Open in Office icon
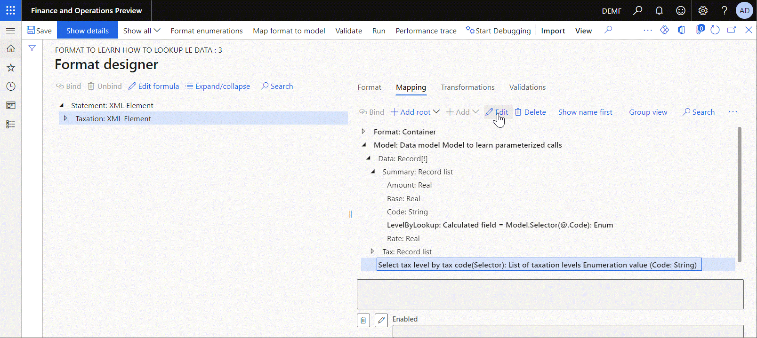757x338 pixels. point(681,30)
